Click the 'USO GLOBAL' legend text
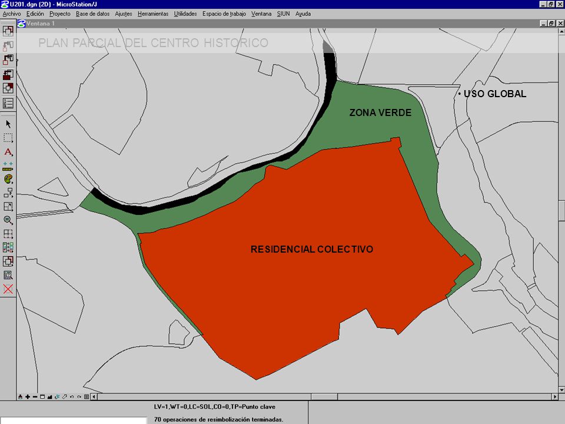 pyautogui.click(x=495, y=94)
